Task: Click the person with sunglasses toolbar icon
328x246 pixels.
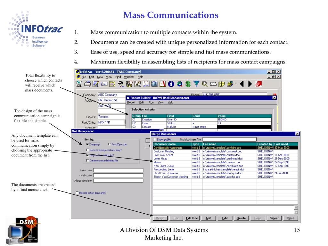Action: [121, 84]
